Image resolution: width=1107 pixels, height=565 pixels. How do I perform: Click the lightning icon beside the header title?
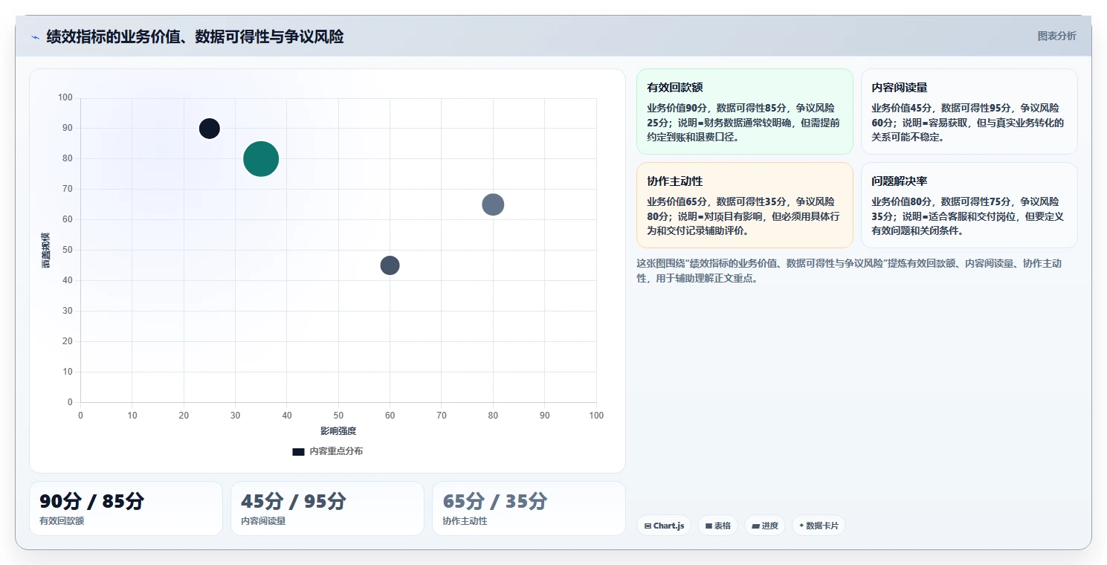click(x=35, y=37)
